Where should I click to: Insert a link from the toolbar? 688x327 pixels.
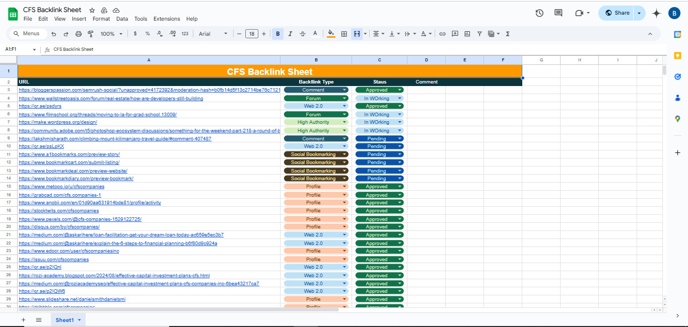point(442,34)
